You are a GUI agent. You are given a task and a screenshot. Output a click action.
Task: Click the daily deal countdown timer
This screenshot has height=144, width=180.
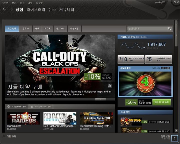click(165, 68)
